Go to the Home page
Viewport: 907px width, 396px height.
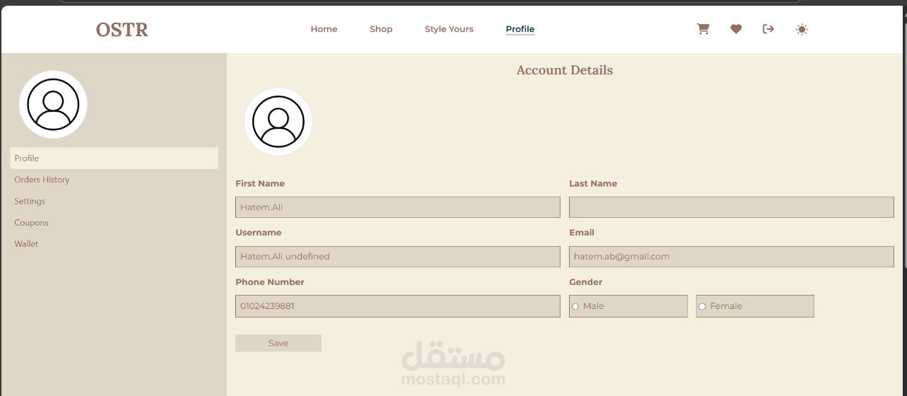(324, 29)
